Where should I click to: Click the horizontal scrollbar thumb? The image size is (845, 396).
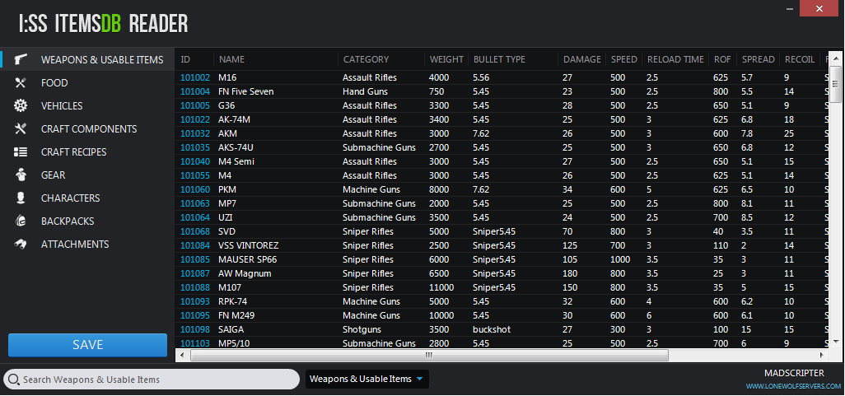(429, 355)
